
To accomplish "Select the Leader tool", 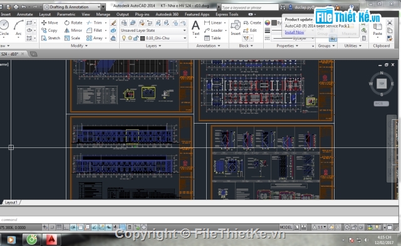I will (214, 31).
